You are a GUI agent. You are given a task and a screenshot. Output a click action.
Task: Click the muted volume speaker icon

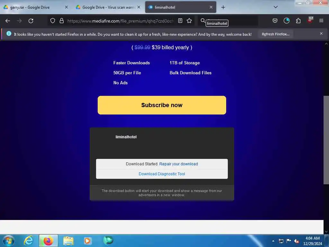(297, 241)
